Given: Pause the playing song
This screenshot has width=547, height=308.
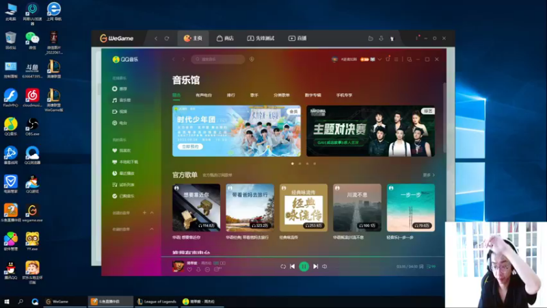Looking at the screenshot, I should coord(304,266).
